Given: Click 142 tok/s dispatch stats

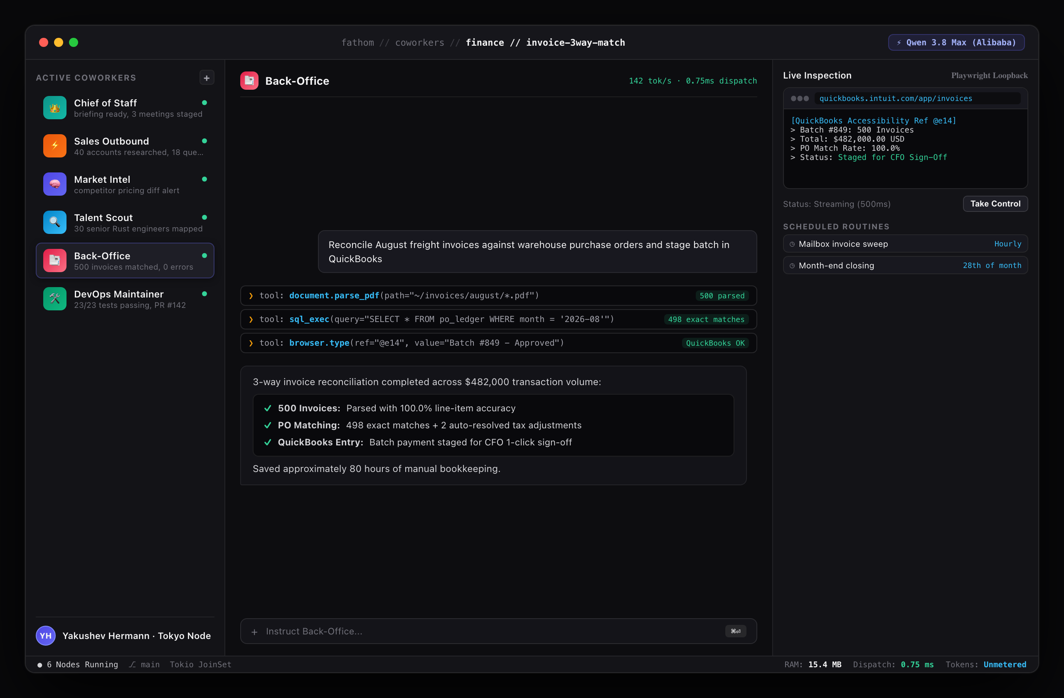Looking at the screenshot, I should click(x=693, y=81).
